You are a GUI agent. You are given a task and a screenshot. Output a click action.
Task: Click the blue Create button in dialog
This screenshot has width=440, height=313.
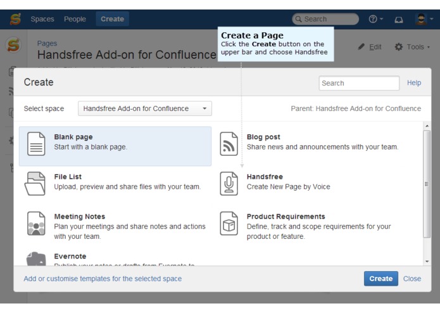[x=380, y=279]
